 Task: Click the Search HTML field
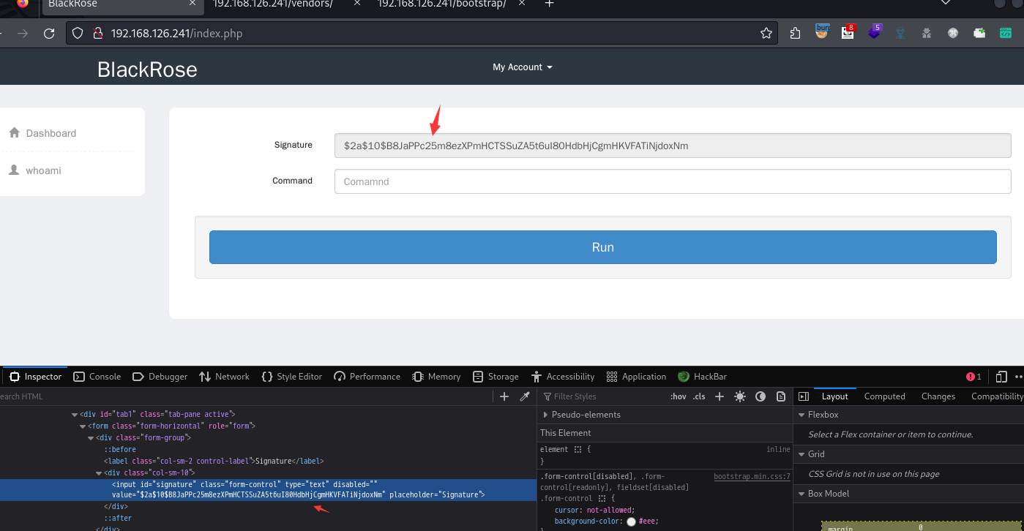coord(245,396)
